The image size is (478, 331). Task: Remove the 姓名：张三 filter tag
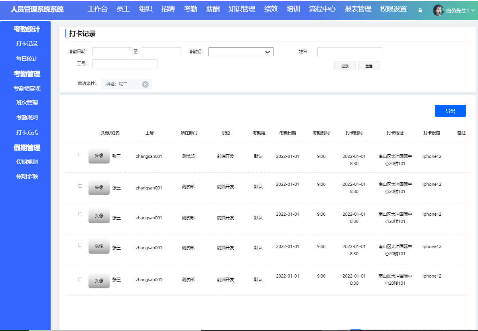click(145, 84)
